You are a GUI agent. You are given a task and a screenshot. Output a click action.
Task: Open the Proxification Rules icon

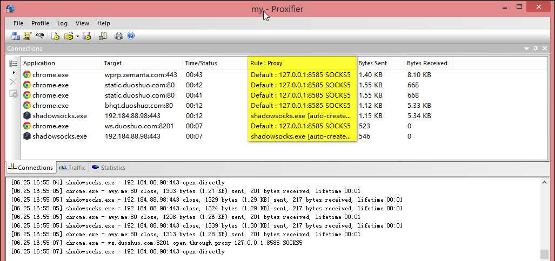point(27,36)
